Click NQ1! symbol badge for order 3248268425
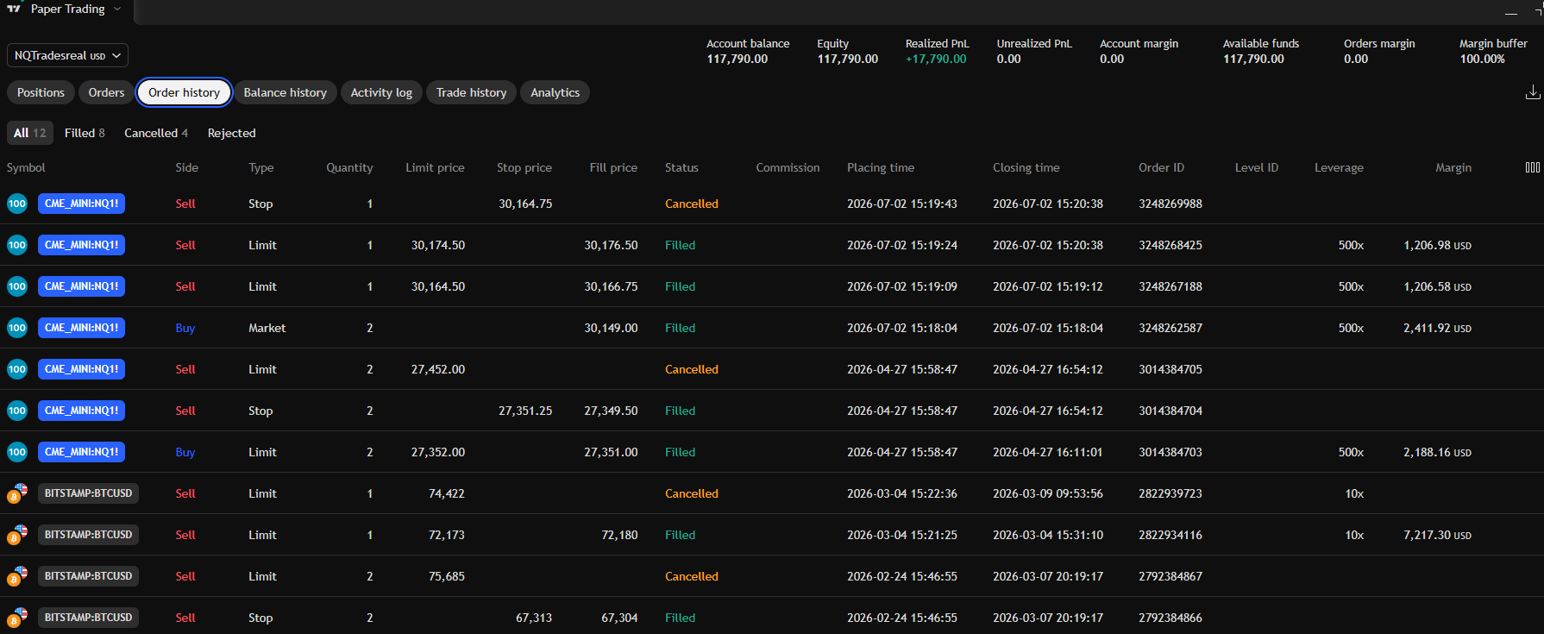Viewport: 1544px width, 634px height. coord(81,245)
